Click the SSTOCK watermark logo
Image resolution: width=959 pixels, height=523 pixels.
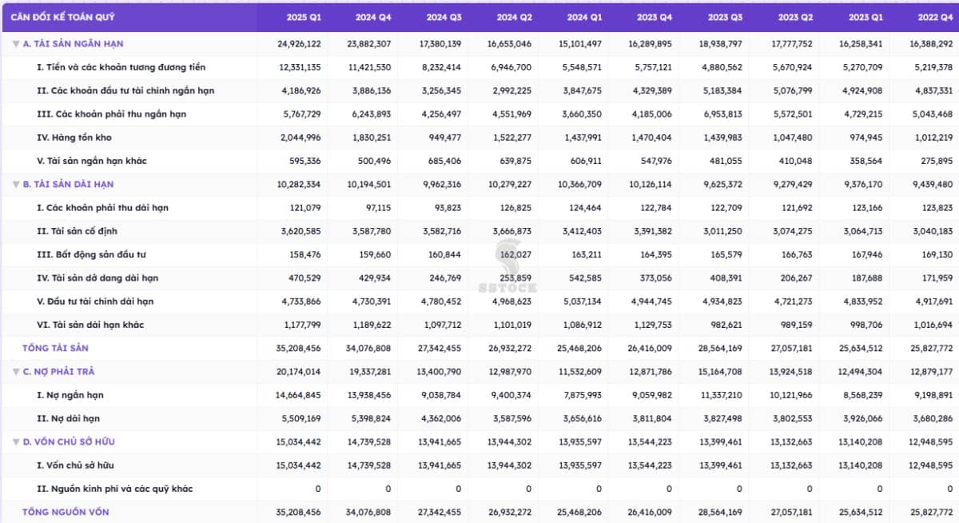pyautogui.click(x=508, y=265)
